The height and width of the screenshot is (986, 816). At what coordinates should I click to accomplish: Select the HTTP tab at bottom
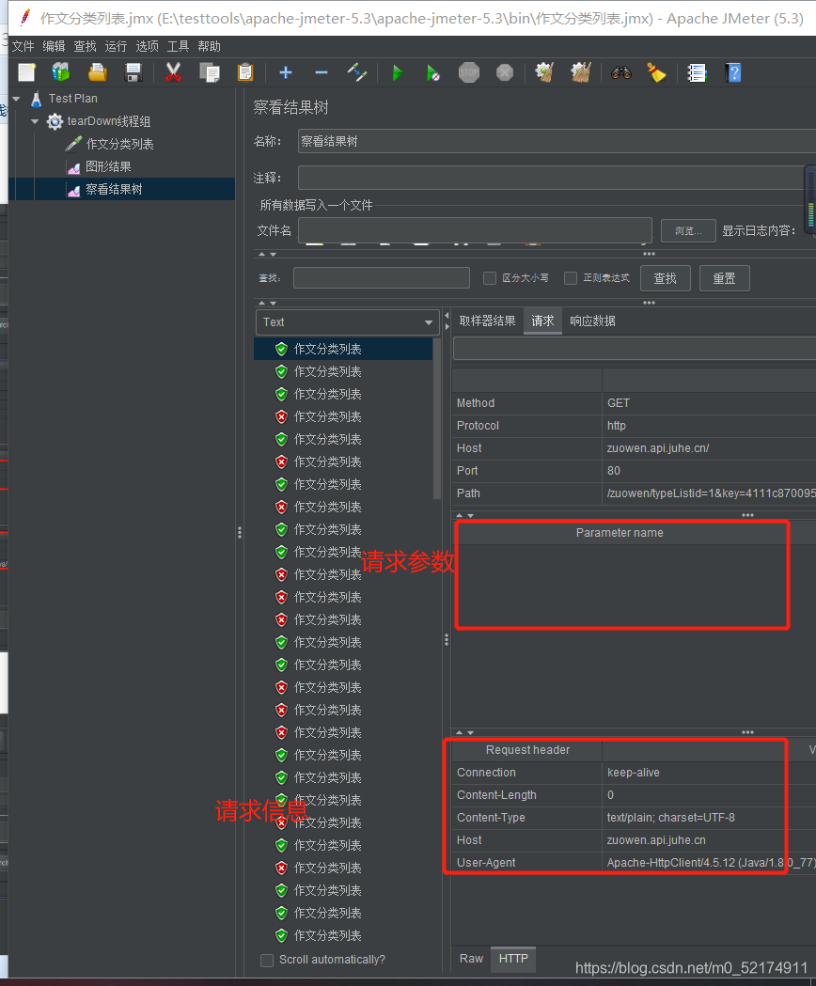513,959
